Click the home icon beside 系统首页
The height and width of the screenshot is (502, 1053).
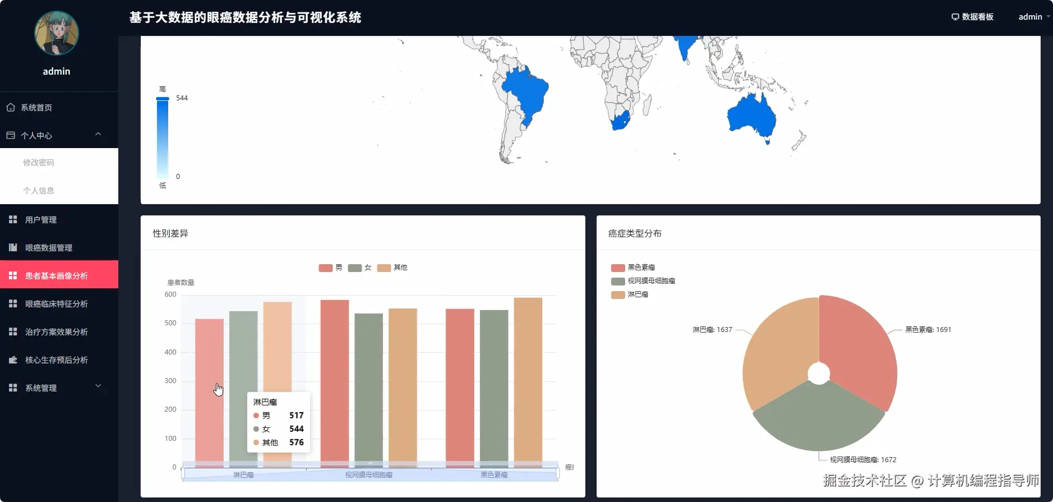[x=11, y=107]
